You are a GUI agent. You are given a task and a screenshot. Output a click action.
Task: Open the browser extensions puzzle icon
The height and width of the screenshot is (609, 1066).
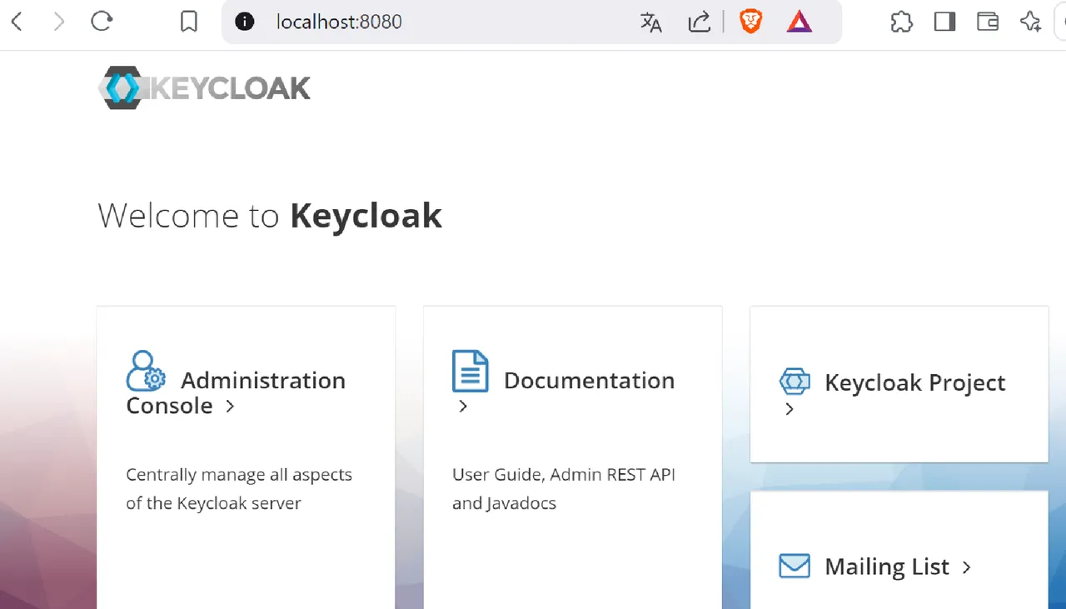point(902,22)
